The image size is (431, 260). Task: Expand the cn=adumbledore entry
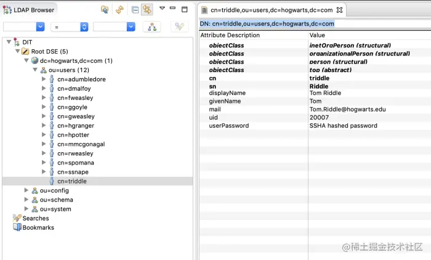point(44,79)
